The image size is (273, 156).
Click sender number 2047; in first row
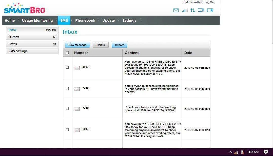click(86, 67)
